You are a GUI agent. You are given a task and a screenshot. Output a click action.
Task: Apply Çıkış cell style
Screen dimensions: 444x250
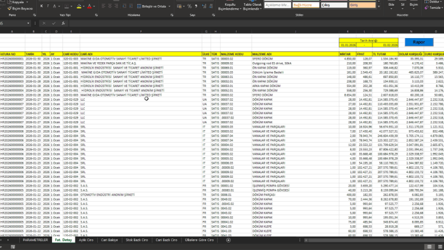click(x=334, y=5)
